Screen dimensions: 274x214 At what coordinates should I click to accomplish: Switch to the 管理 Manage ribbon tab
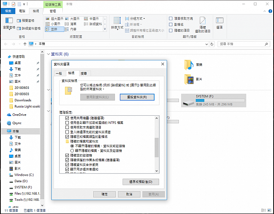click(x=53, y=11)
